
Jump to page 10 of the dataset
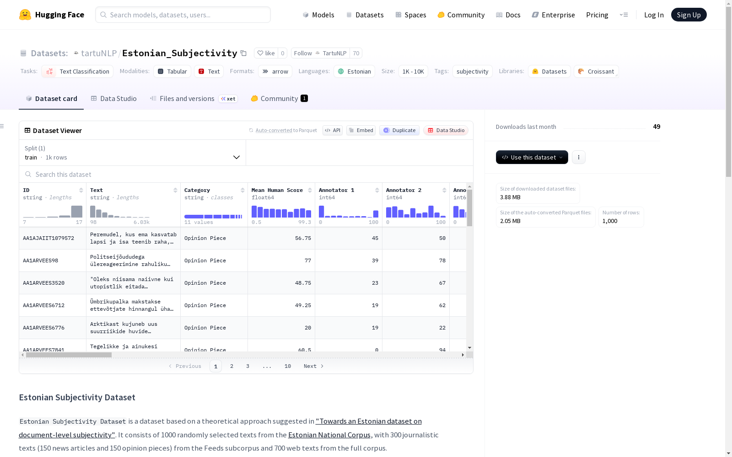288,366
